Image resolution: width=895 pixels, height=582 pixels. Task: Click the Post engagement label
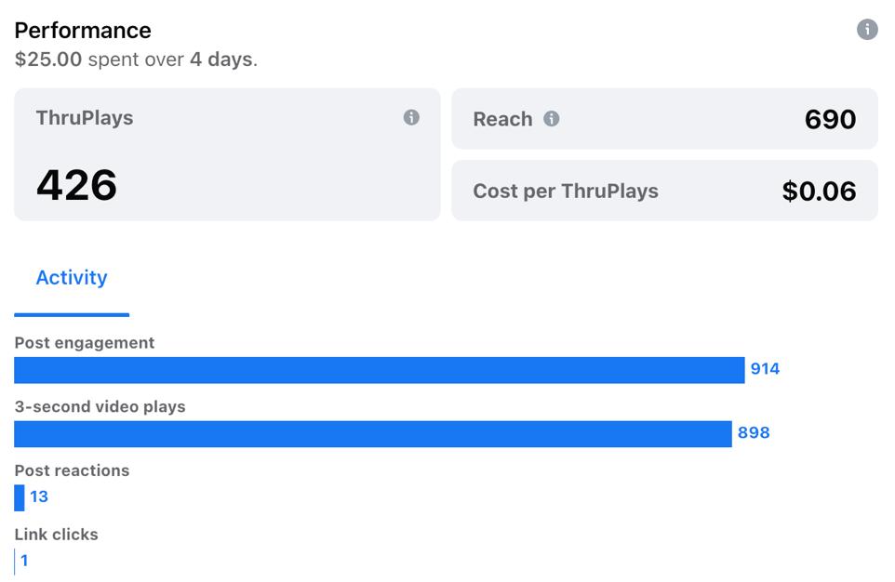point(85,343)
